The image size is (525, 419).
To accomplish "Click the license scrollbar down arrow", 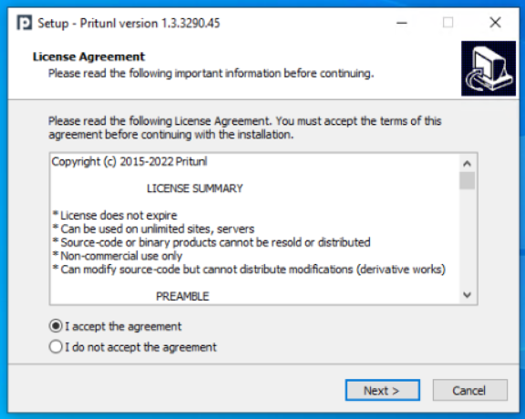I will [467, 295].
